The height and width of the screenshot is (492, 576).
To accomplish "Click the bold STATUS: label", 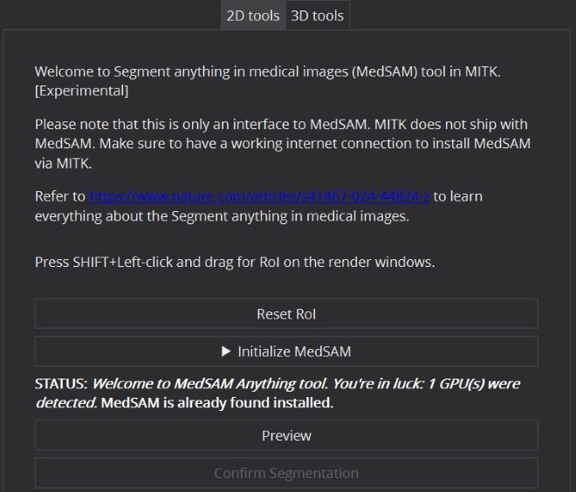I will (61, 384).
